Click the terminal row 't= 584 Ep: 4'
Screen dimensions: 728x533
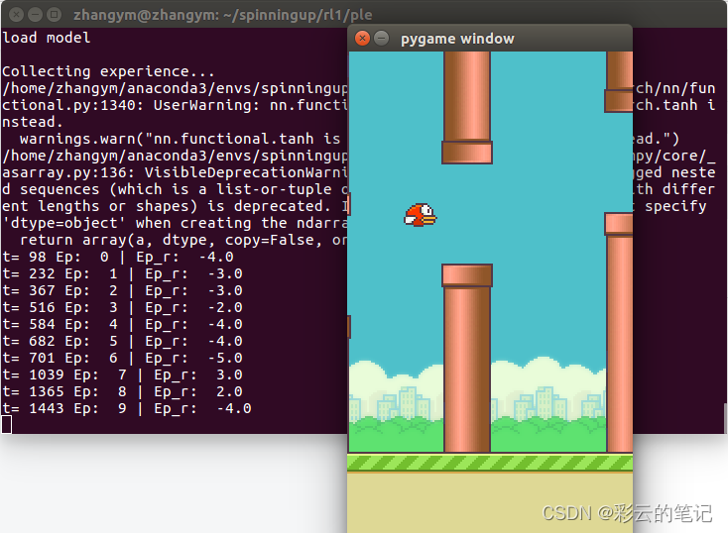click(x=123, y=324)
